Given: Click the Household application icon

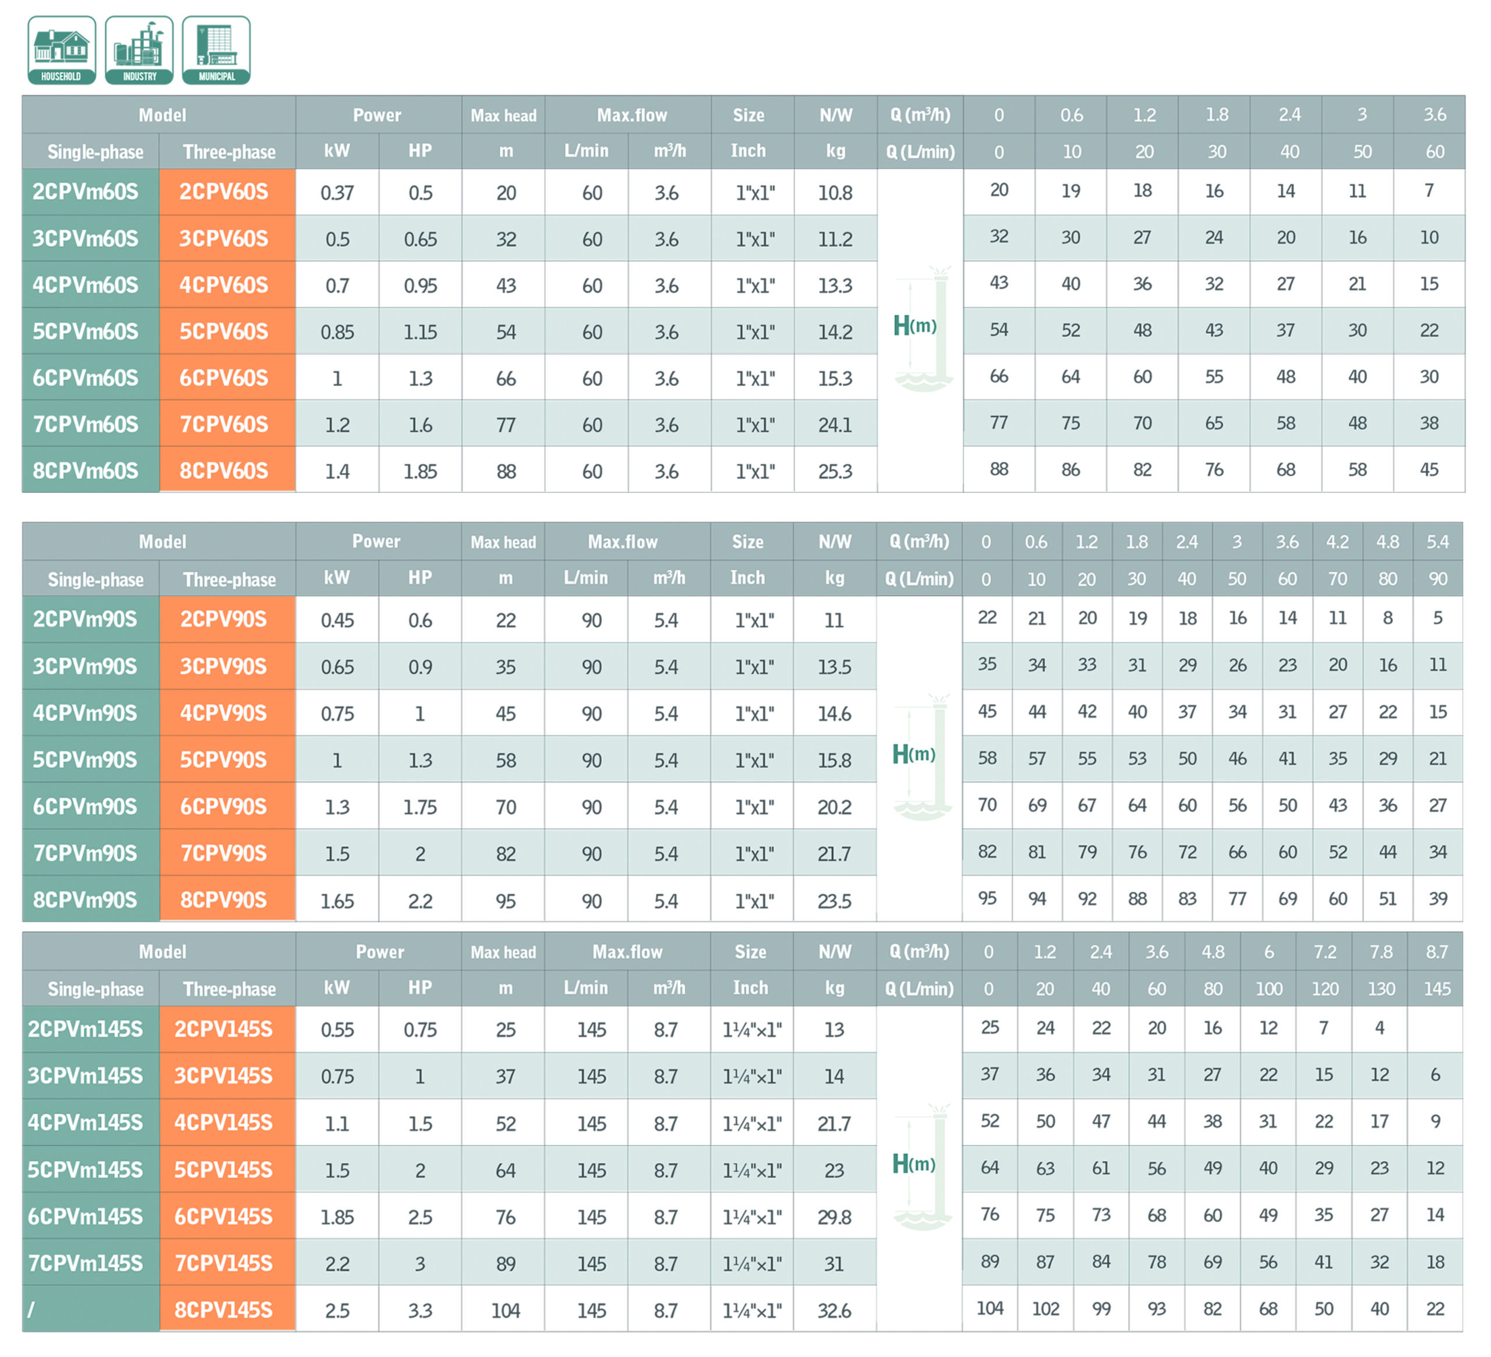Looking at the screenshot, I should coord(61,50).
